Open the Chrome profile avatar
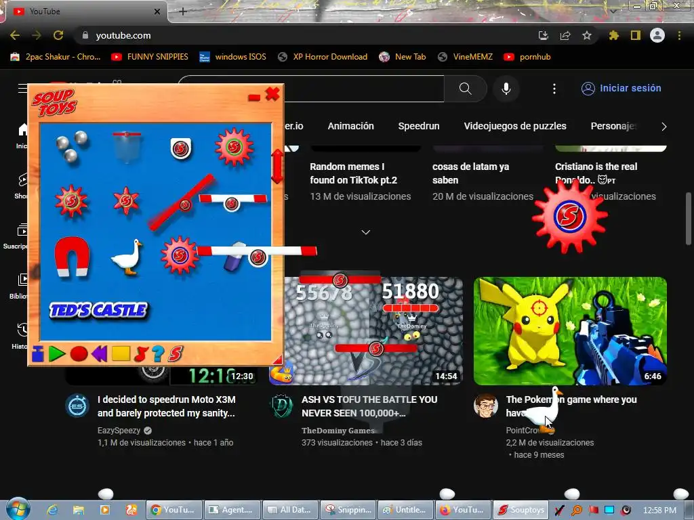 point(657,35)
